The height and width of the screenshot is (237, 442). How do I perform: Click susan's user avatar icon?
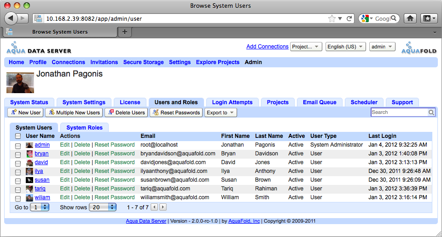point(29,180)
